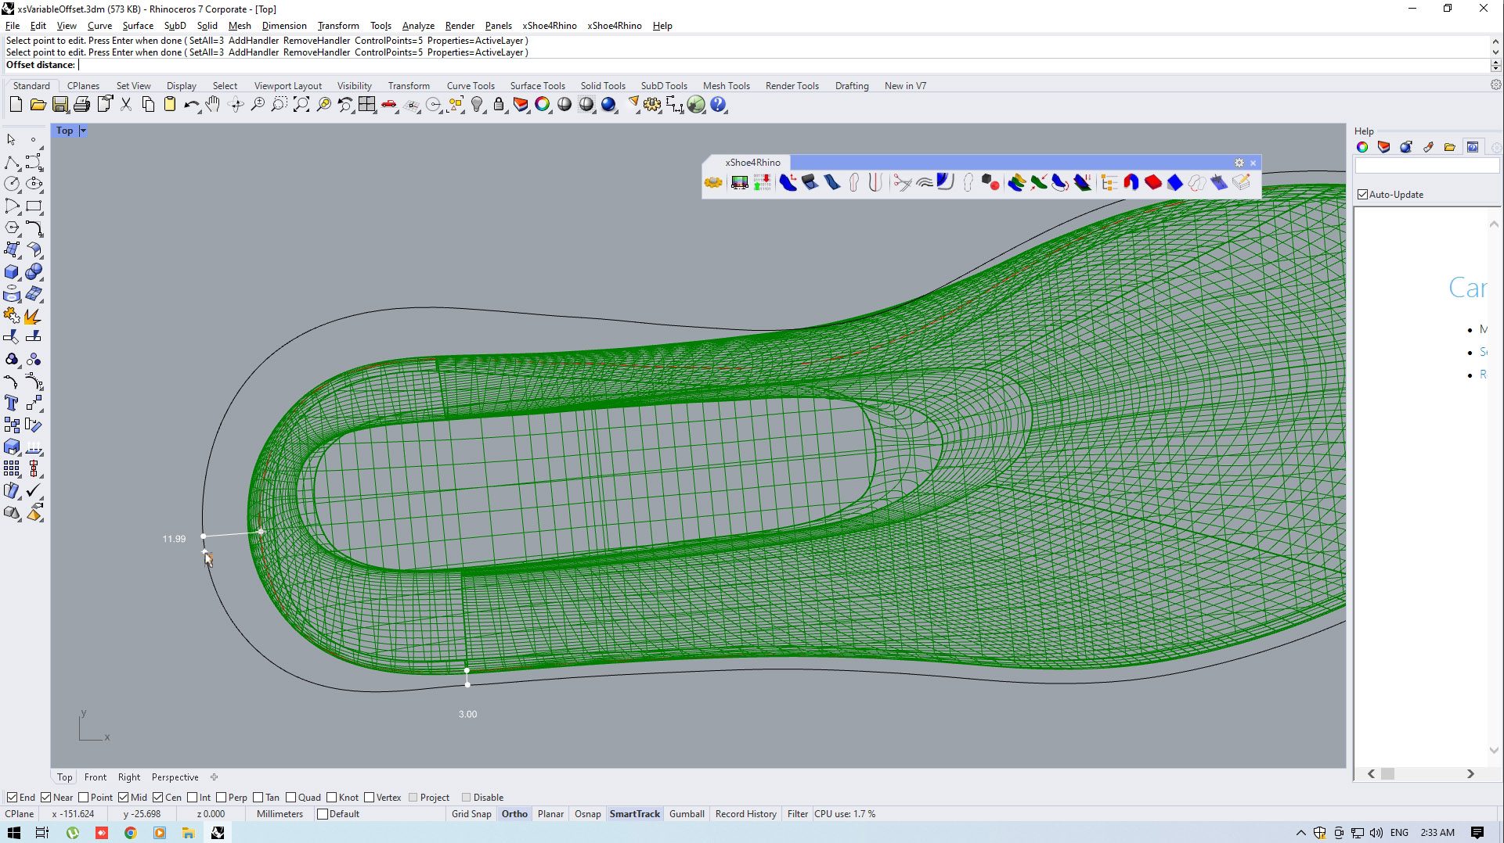Open the Analyze menu
The image size is (1504, 843).
click(x=417, y=26)
